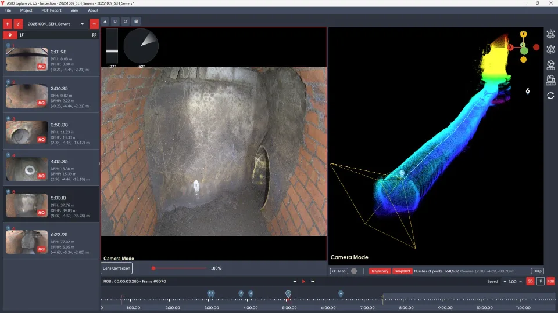Switch sidebar to grid view icon
This screenshot has height=313, width=558.
point(94,35)
